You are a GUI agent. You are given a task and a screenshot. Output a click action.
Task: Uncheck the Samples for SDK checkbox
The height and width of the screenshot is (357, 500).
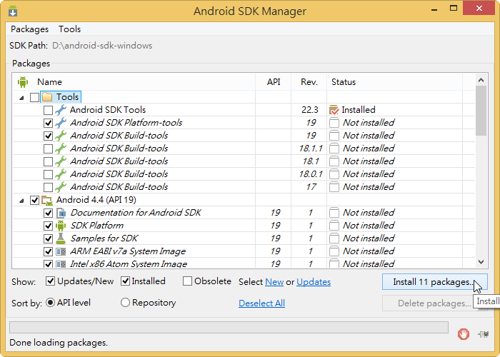(48, 238)
